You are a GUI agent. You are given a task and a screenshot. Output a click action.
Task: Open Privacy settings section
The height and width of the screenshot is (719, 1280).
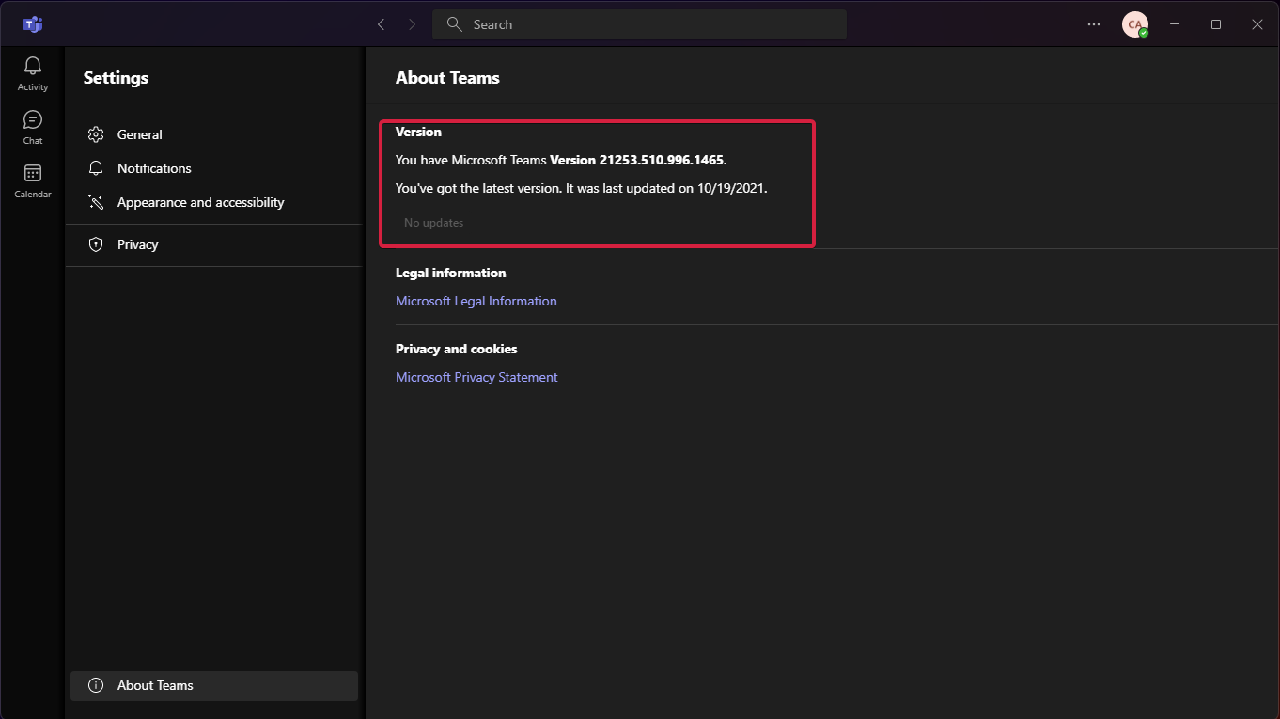pyautogui.click(x=137, y=244)
